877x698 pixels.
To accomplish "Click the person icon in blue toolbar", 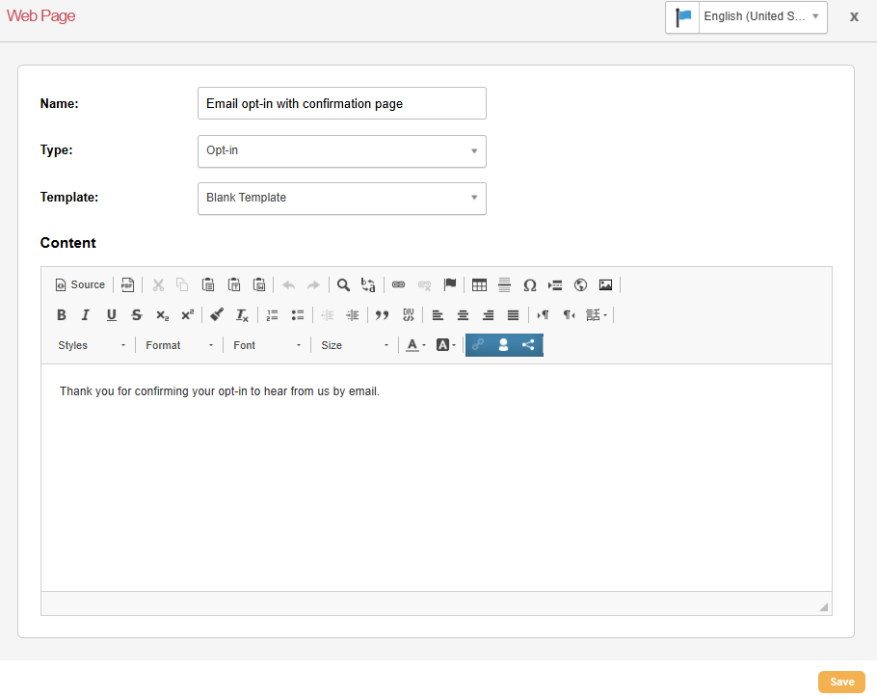I will [x=503, y=345].
